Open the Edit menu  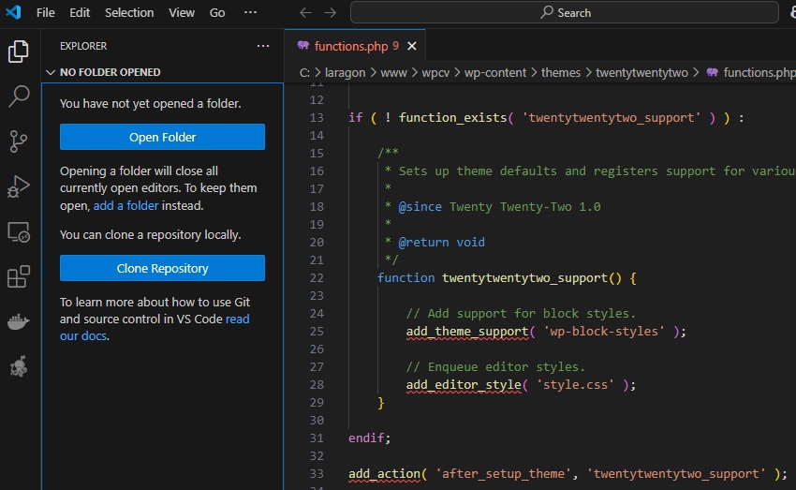point(80,12)
